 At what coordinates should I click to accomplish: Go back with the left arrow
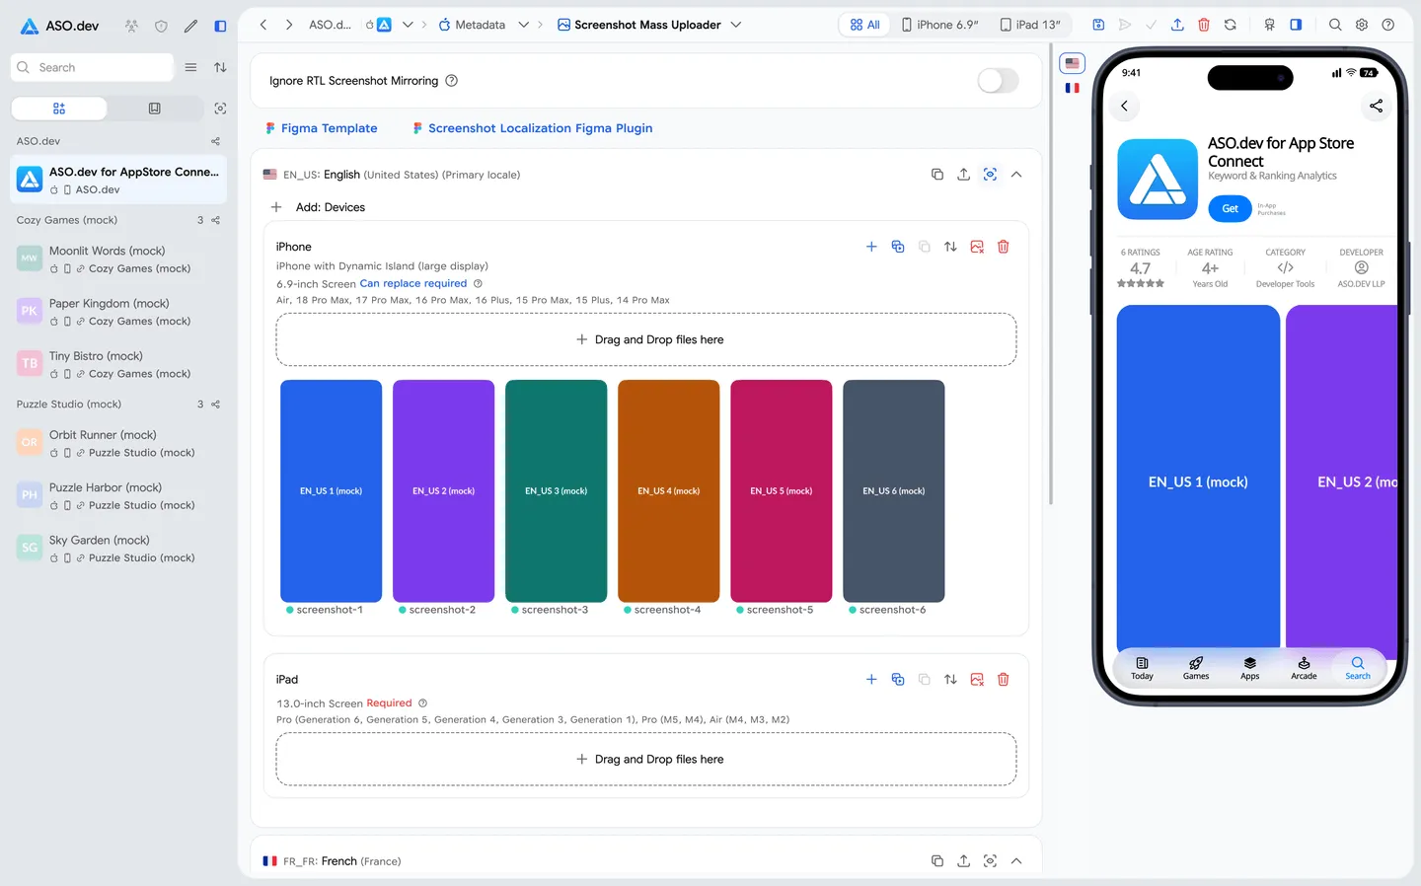click(x=263, y=25)
